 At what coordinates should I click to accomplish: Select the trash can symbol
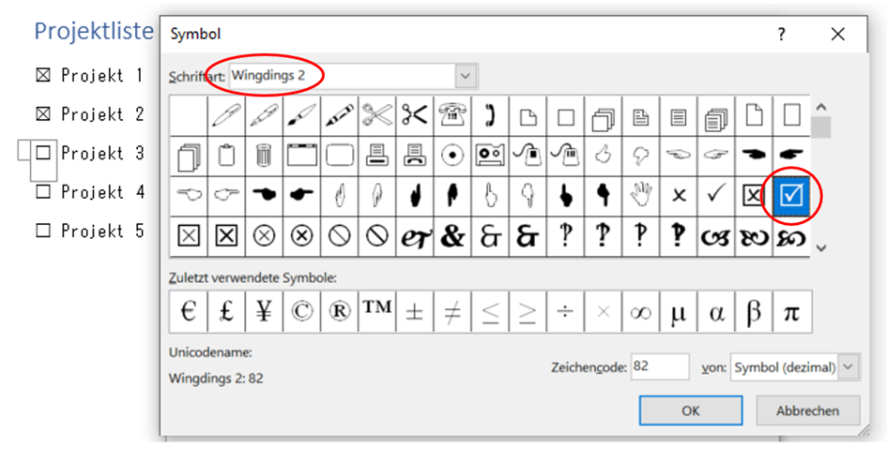coord(264,156)
